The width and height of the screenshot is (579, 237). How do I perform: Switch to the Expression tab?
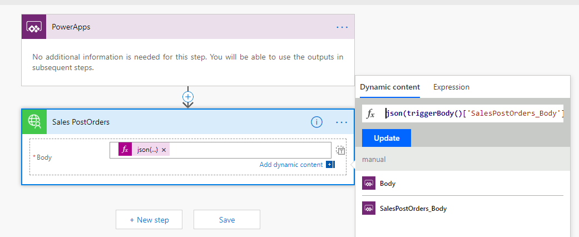point(451,87)
